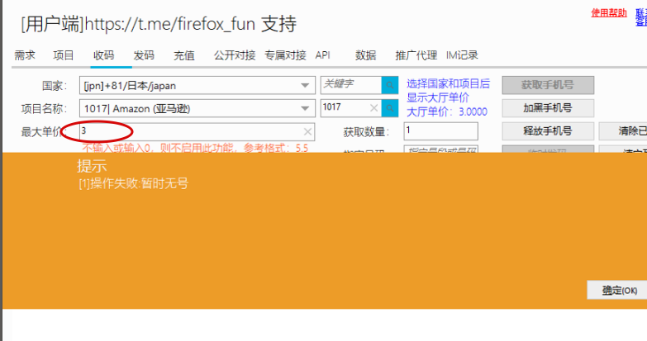
Task: Open the 使用帮助 link
Action: pos(609,12)
